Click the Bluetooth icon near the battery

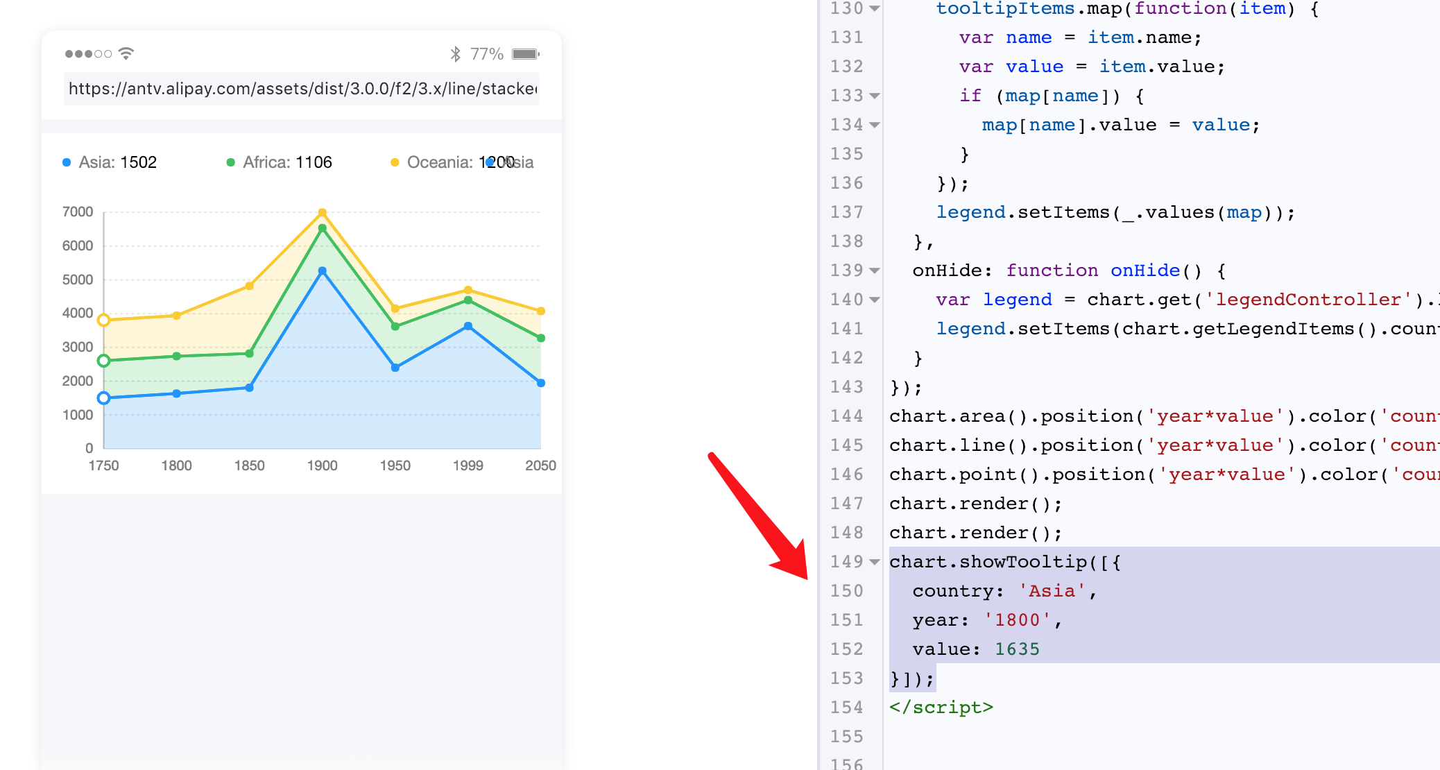click(x=456, y=53)
